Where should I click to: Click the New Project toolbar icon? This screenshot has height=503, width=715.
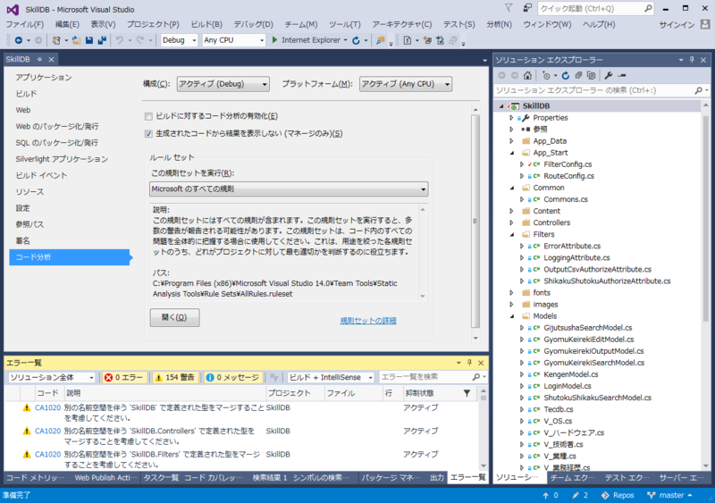tap(56, 40)
